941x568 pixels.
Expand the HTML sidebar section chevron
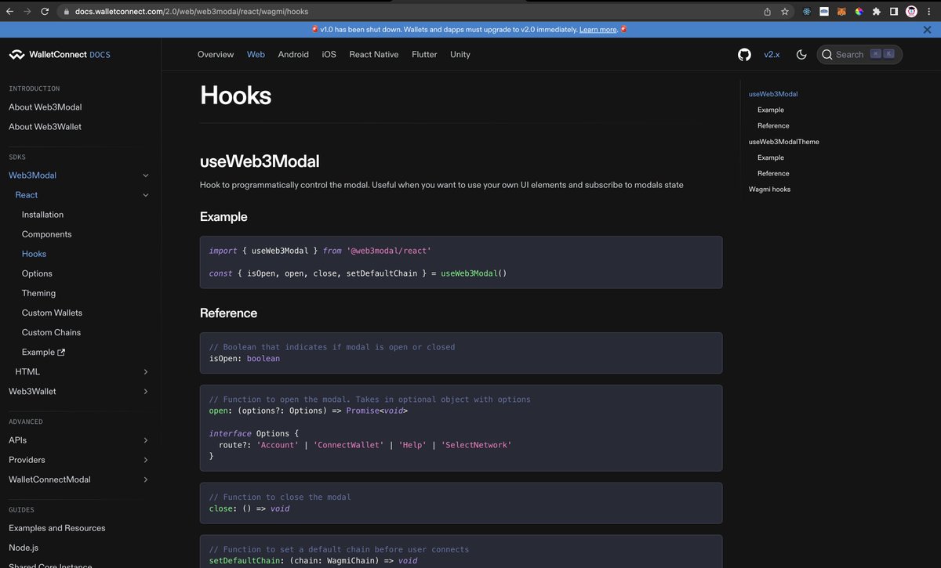[146, 371]
